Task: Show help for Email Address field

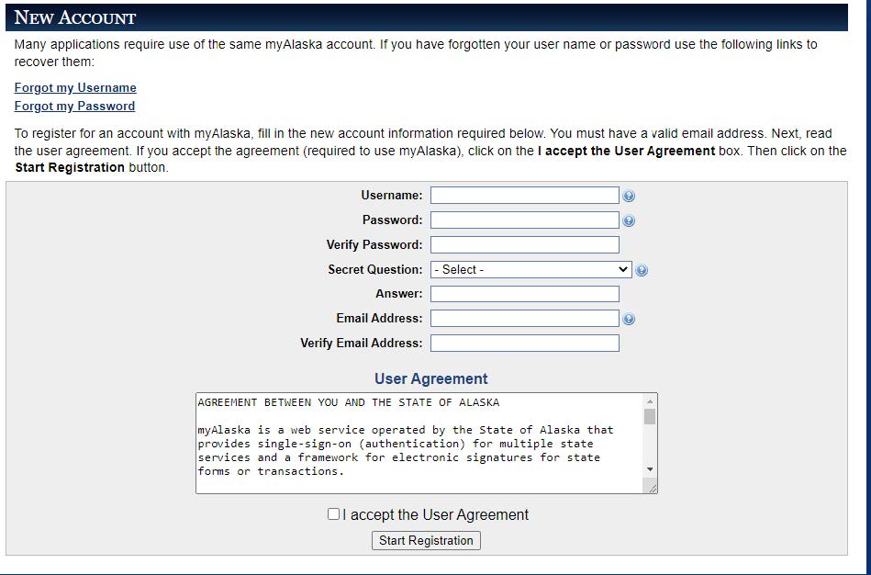Action: click(x=629, y=319)
